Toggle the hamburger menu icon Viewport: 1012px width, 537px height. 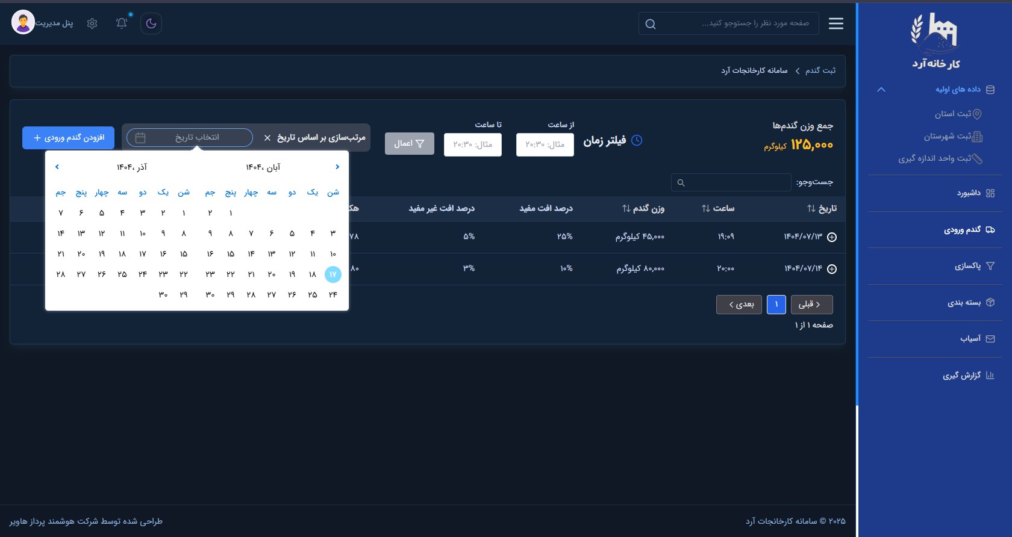pos(836,23)
